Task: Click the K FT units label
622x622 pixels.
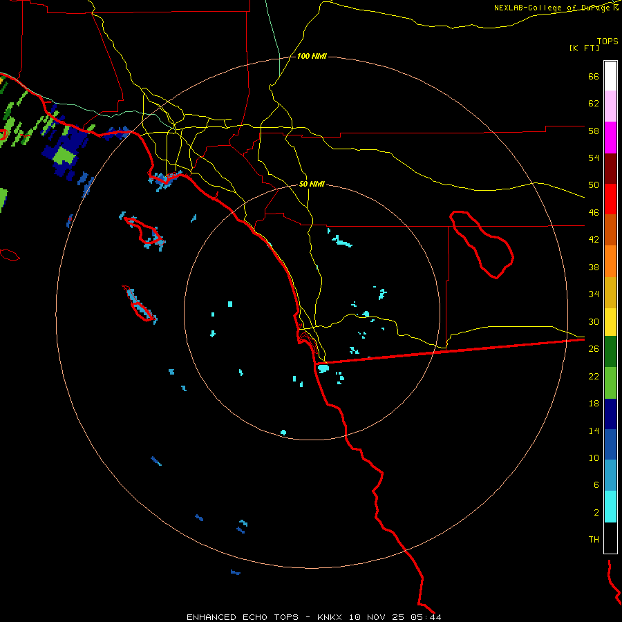Action: tap(584, 48)
